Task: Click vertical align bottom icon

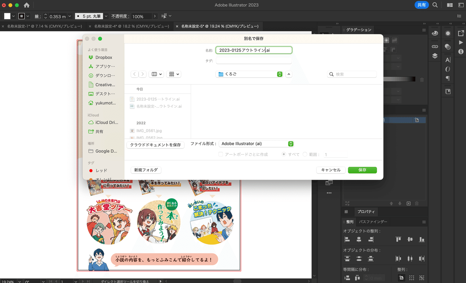Action: [x=422, y=239]
